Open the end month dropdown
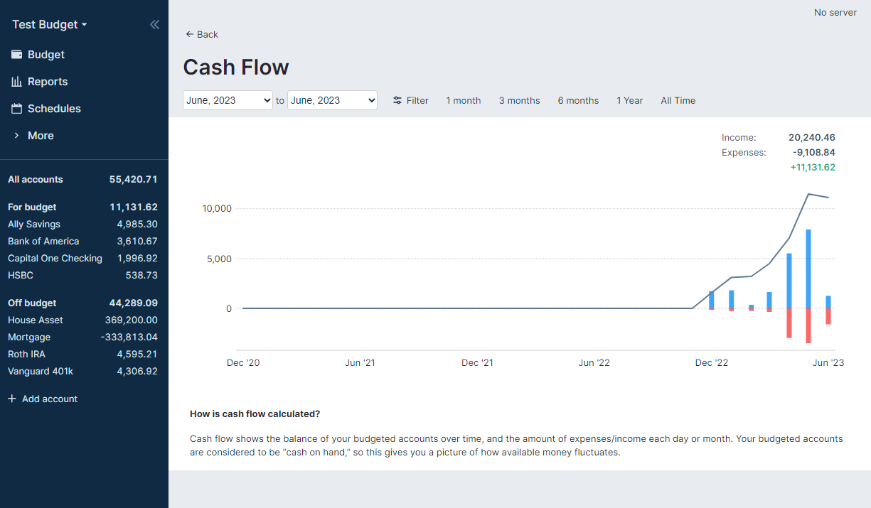Screen dimensions: 871x508 click(332, 101)
